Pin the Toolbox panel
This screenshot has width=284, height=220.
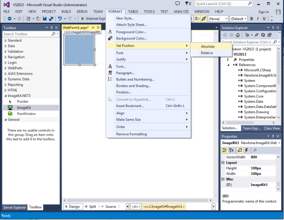click(x=52, y=28)
